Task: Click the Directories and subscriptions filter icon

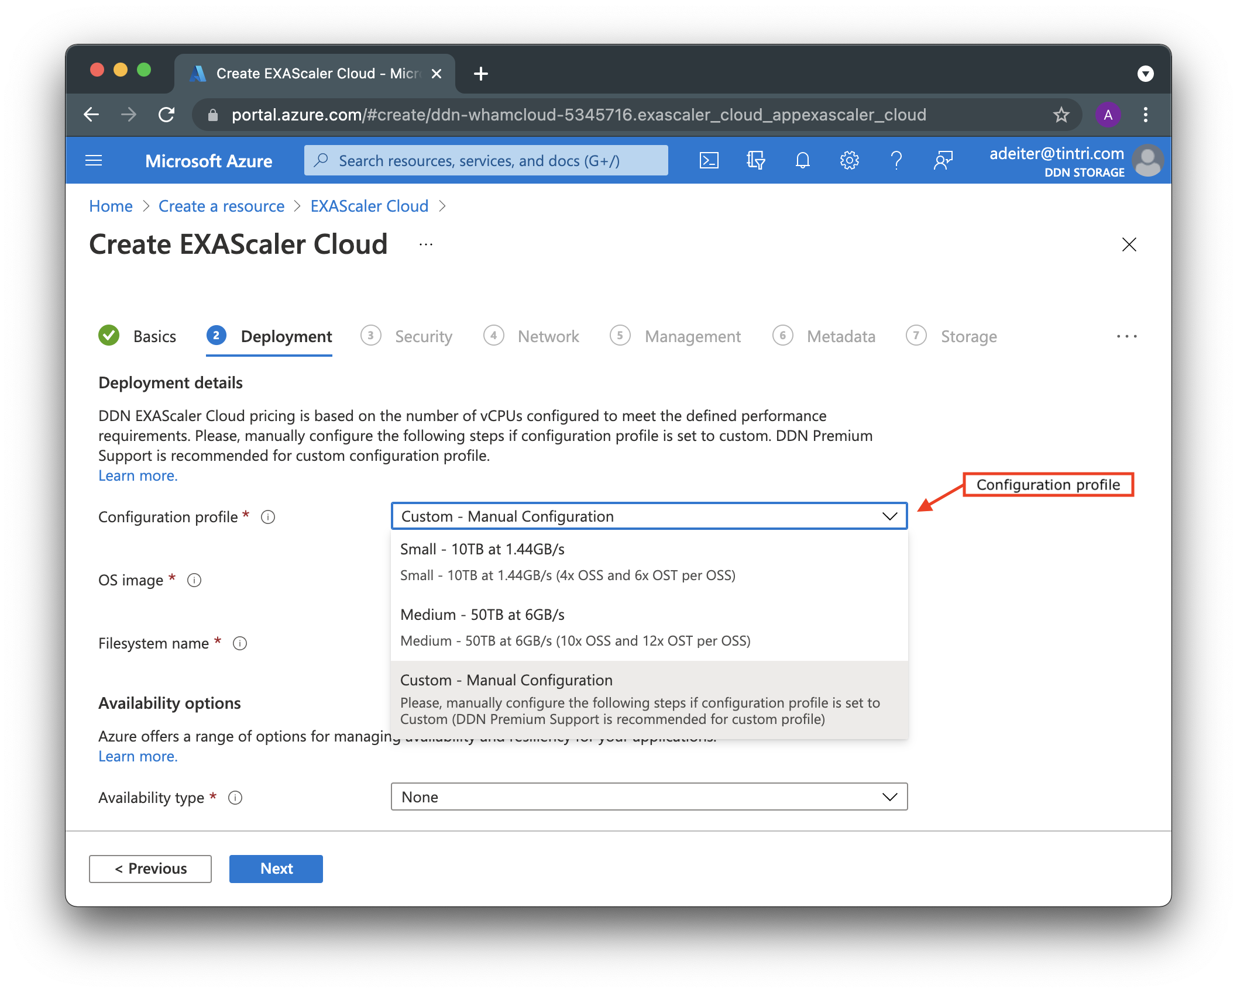Action: click(x=755, y=160)
